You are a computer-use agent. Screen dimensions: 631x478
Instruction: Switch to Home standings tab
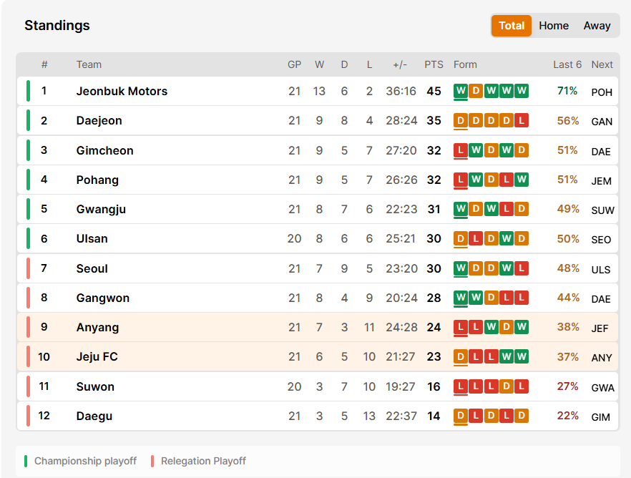point(554,26)
